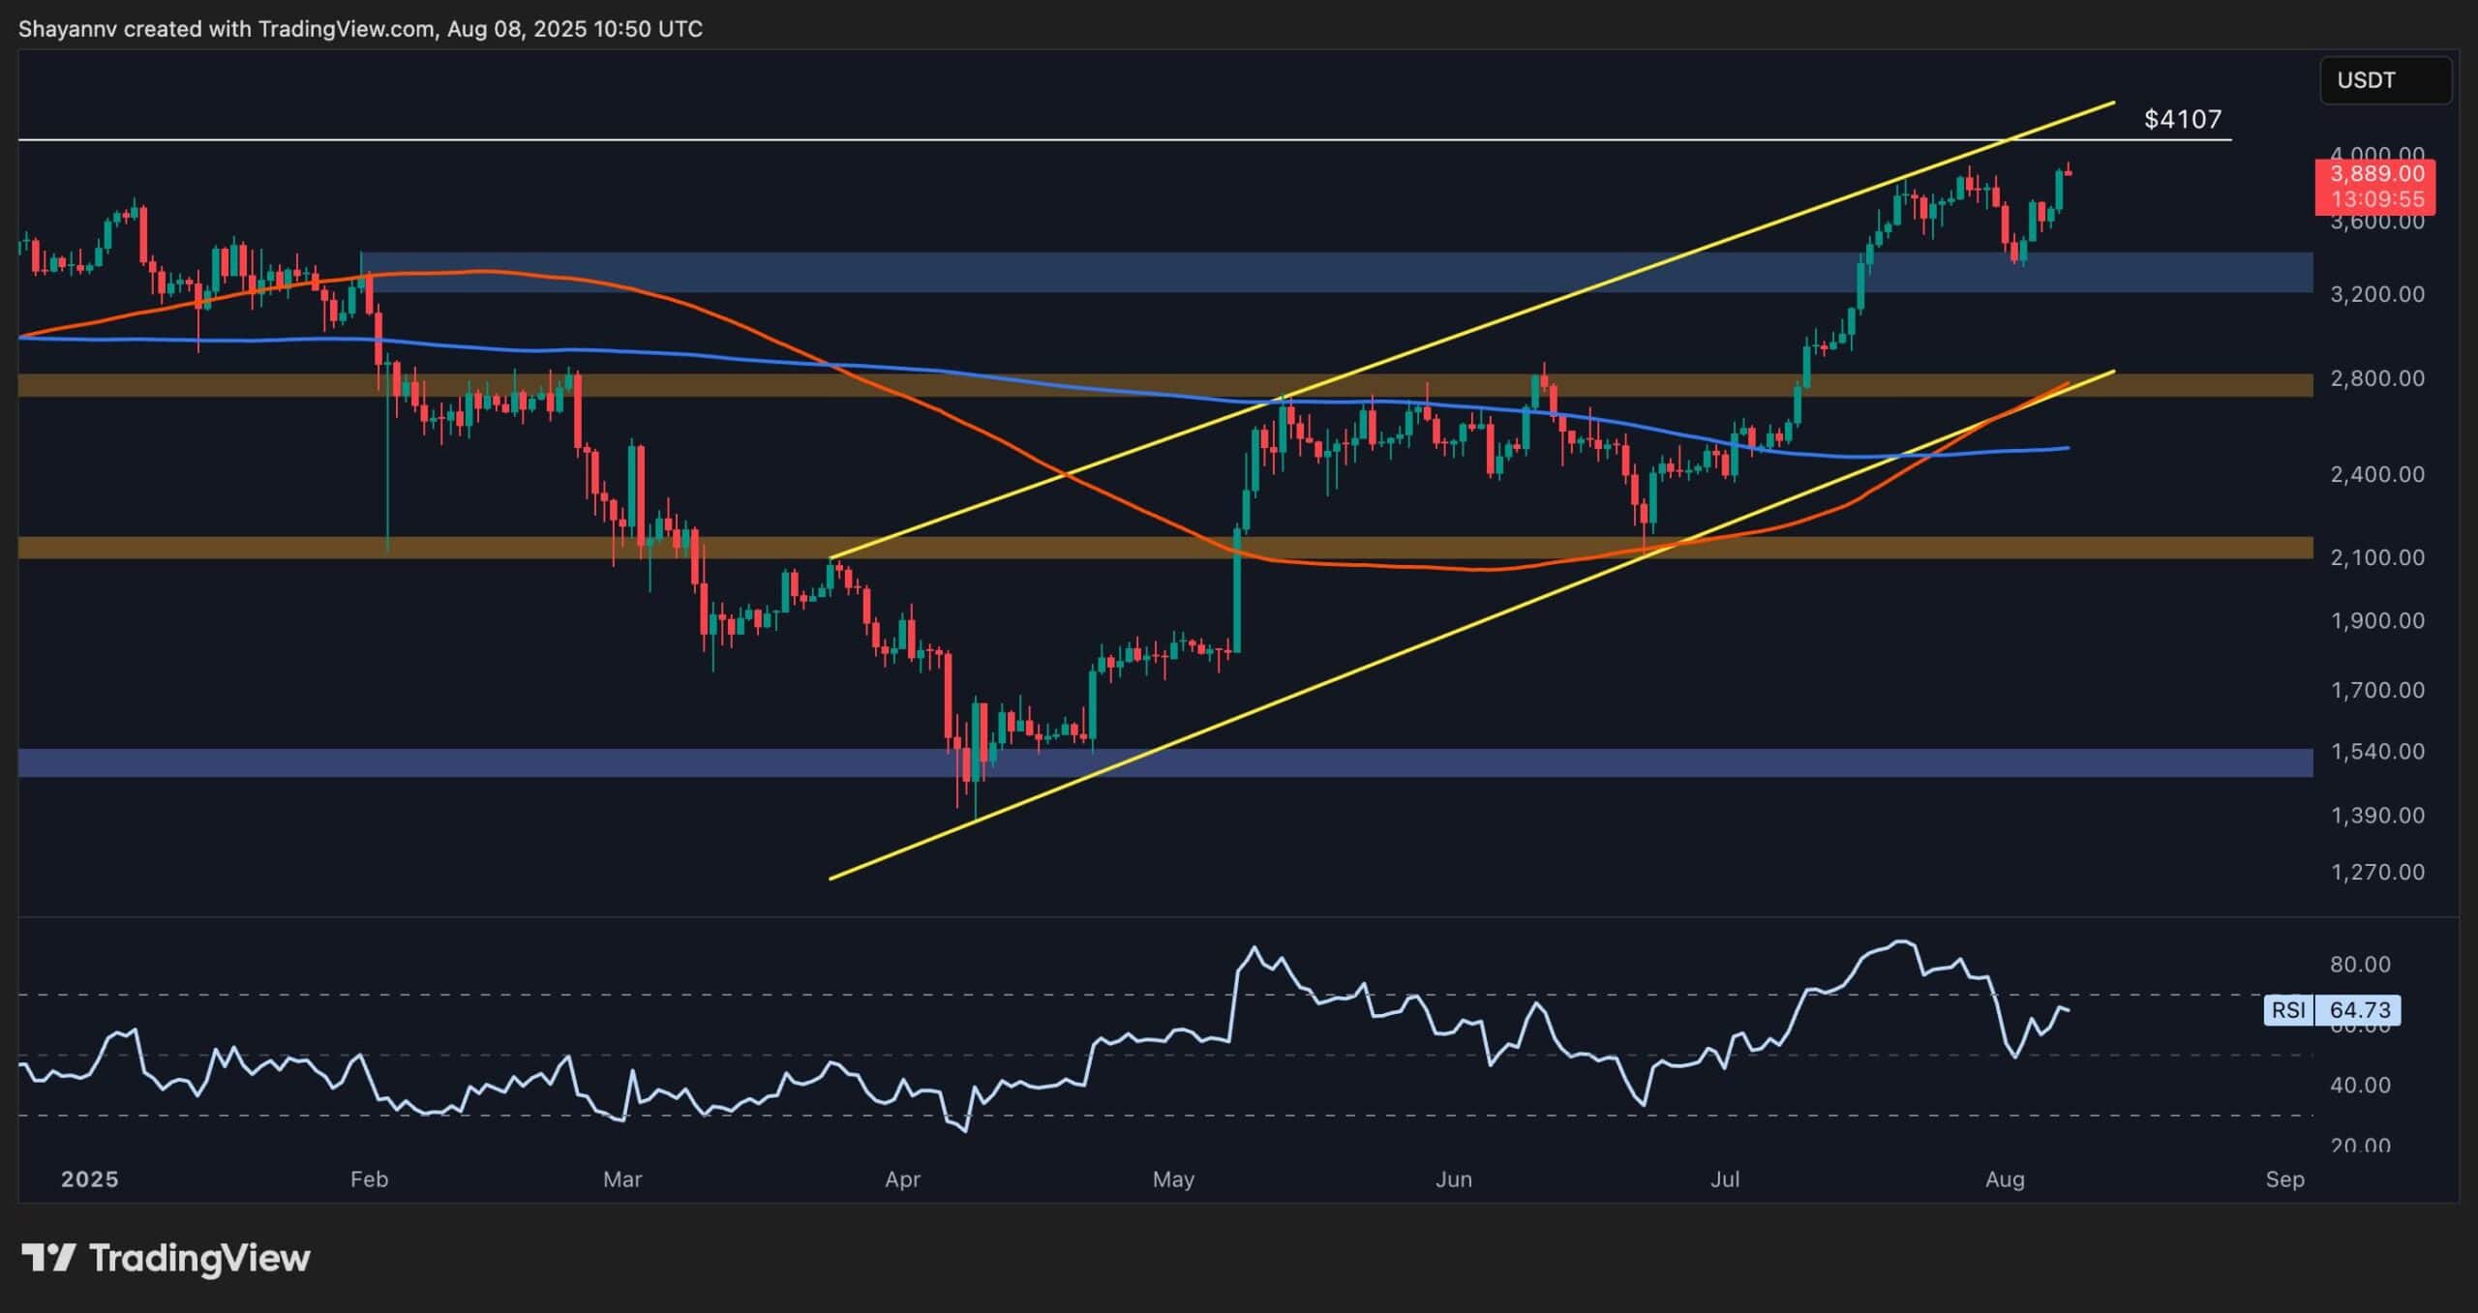The width and height of the screenshot is (2478, 1313).
Task: Click the 1,540.00 price axis label
Action: tap(2376, 752)
